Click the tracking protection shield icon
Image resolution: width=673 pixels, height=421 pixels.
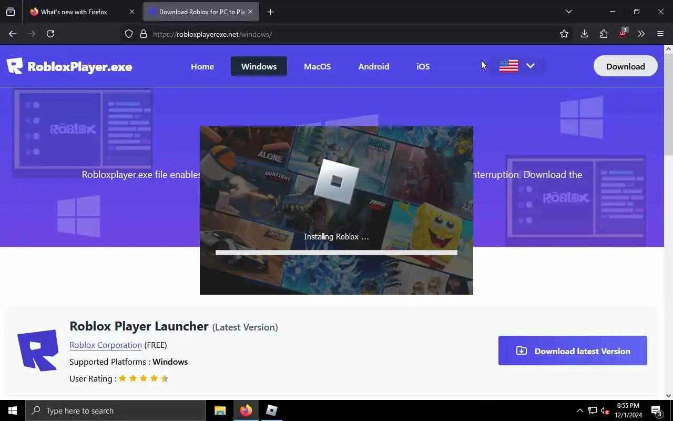coord(129,34)
